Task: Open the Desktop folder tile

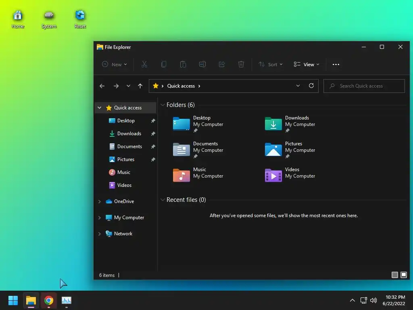Action: coord(198,124)
